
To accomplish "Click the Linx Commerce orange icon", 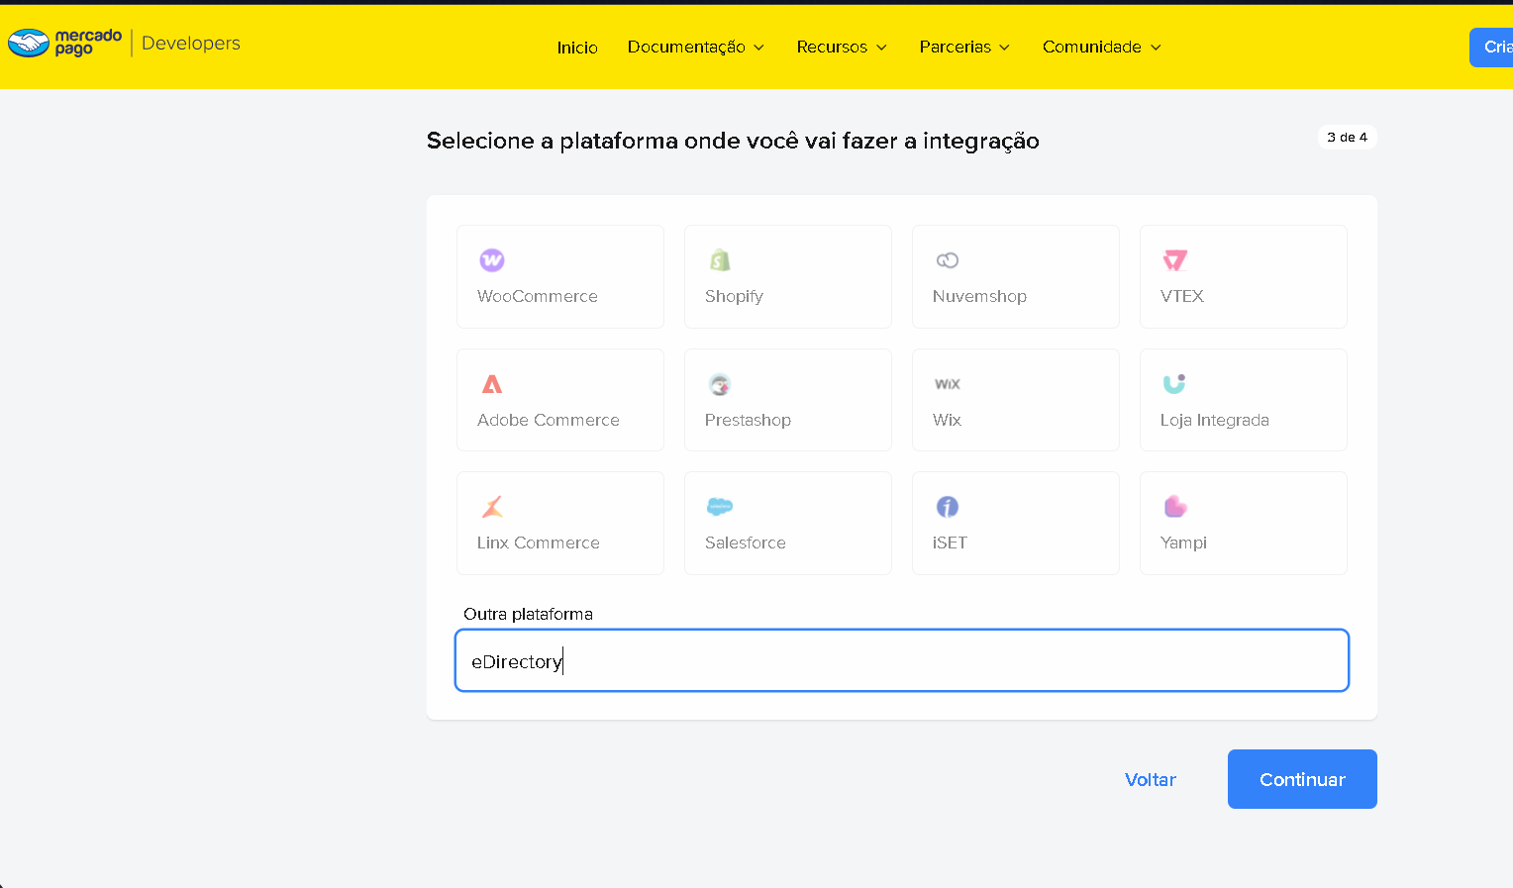I will click(492, 507).
